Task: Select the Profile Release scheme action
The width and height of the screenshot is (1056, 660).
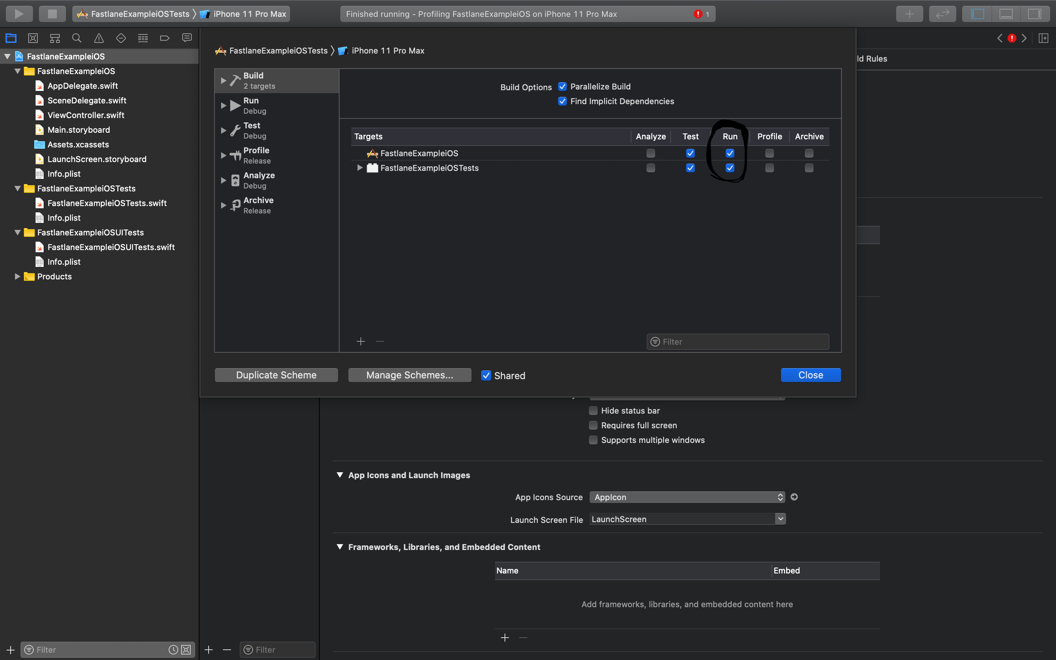Action: [257, 155]
